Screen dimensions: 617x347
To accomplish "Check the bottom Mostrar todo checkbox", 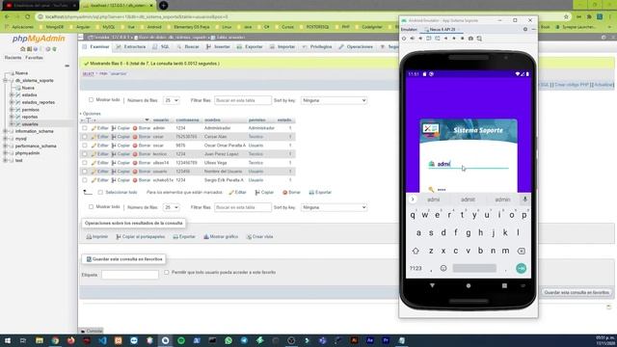I will [91, 207].
